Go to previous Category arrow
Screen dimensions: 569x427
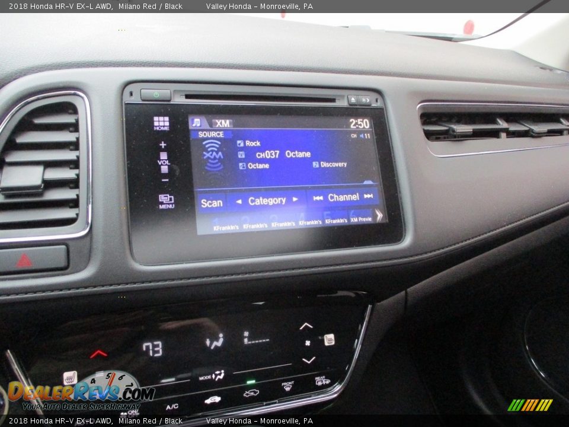point(238,201)
